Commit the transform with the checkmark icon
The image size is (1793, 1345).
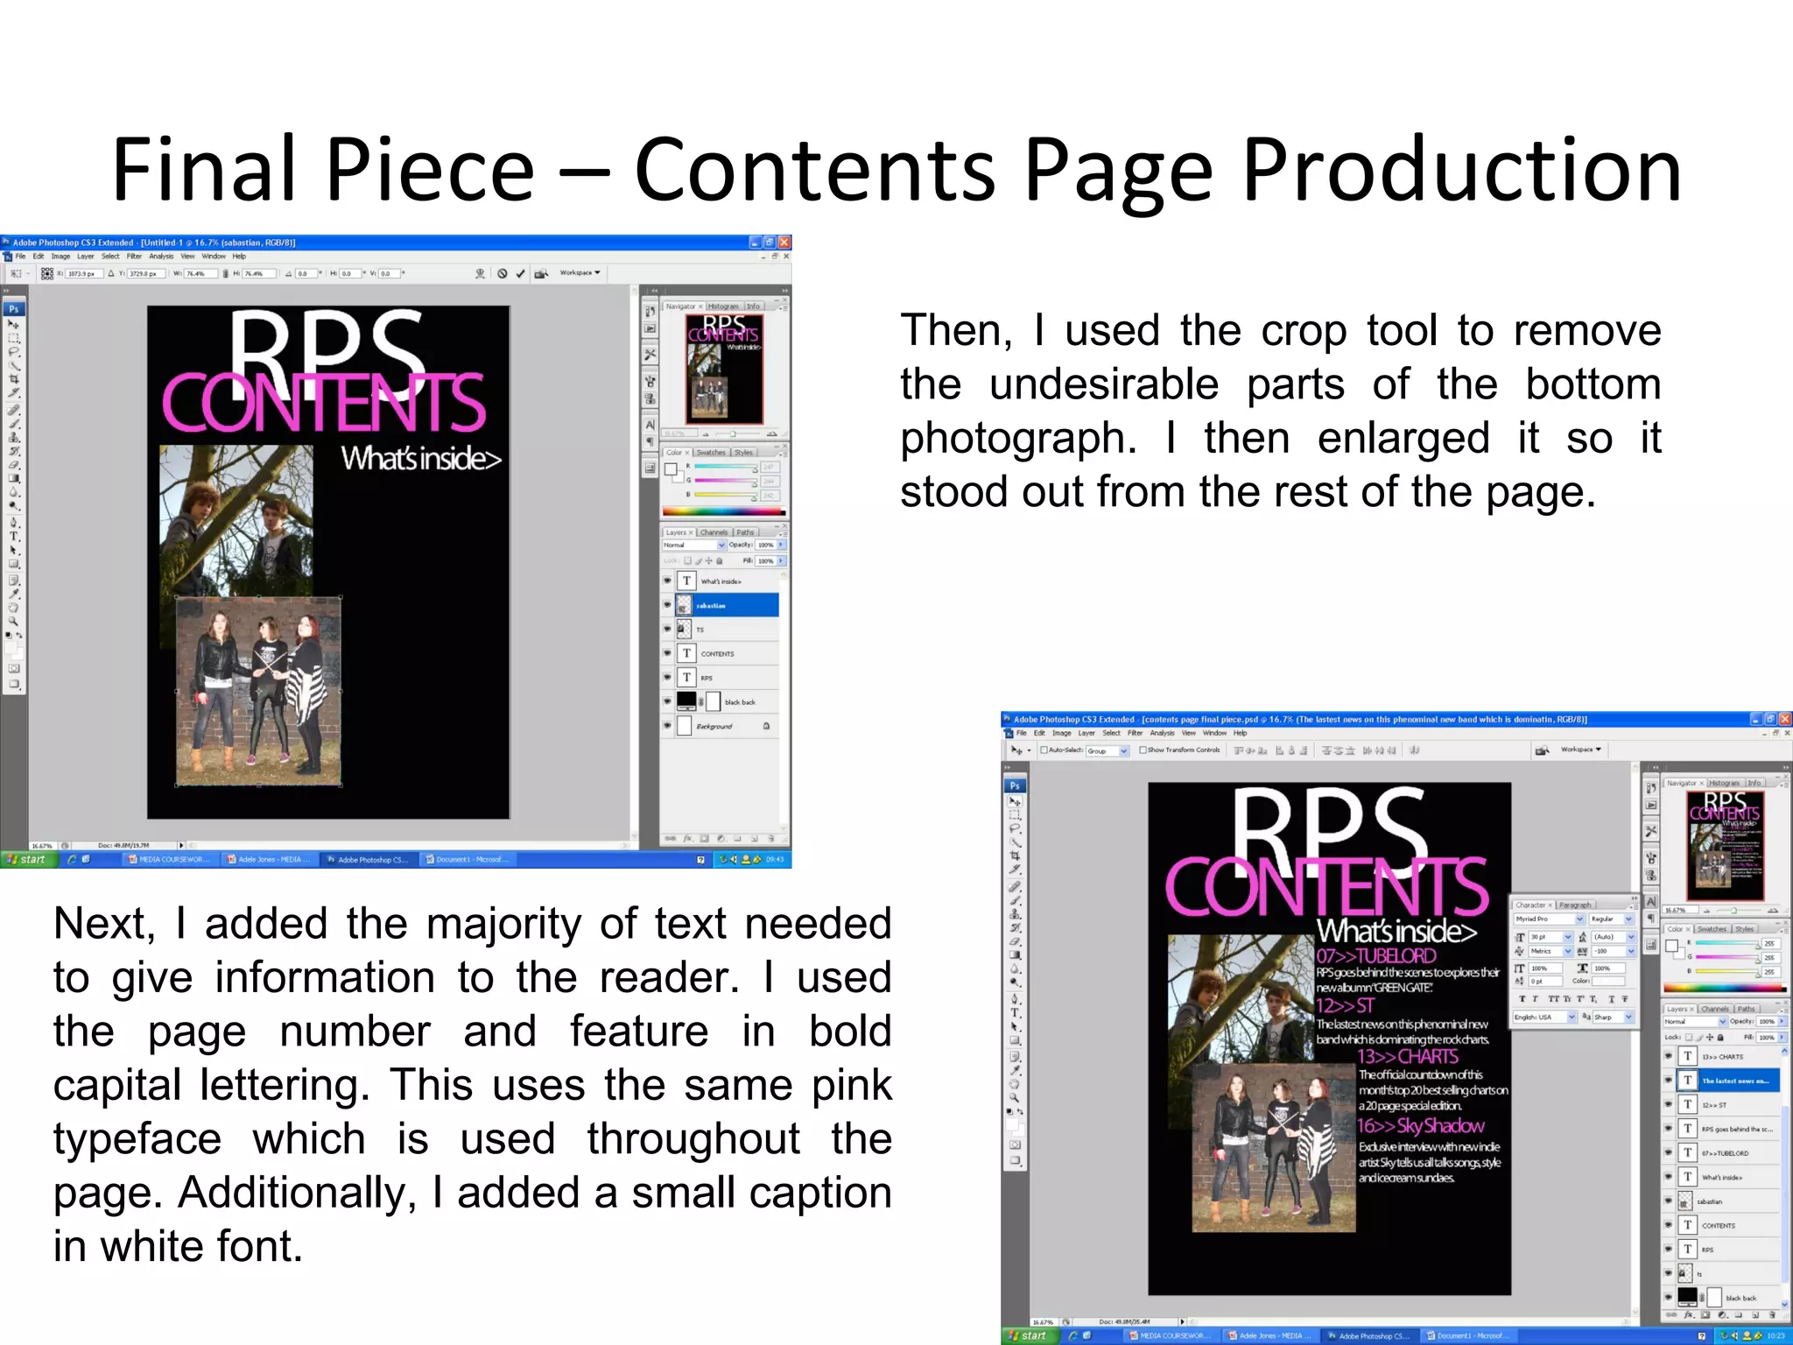click(520, 273)
